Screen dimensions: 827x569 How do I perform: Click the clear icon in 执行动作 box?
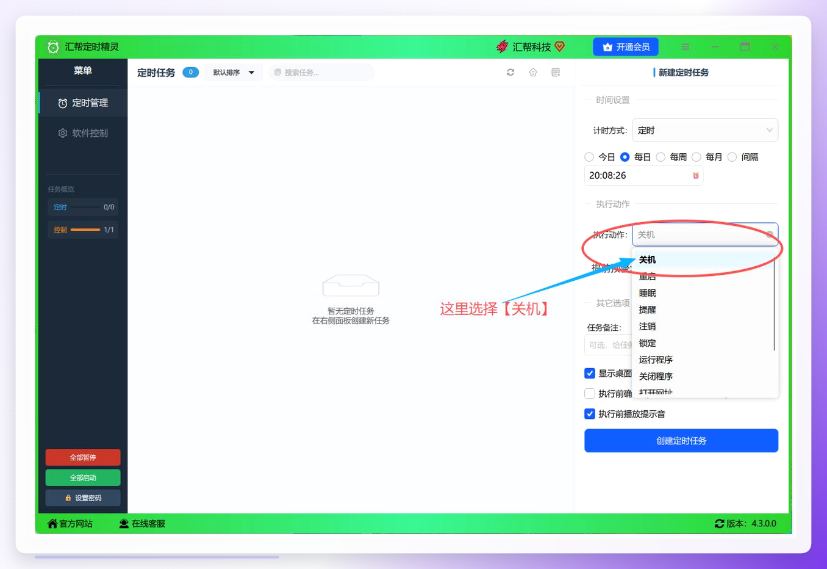coord(770,234)
